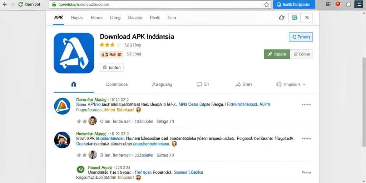Click the orange Elderisanl link text
This screenshot has width=366, height=183.
119,109
